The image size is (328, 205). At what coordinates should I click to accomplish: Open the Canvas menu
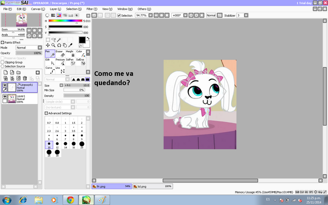[38, 9]
